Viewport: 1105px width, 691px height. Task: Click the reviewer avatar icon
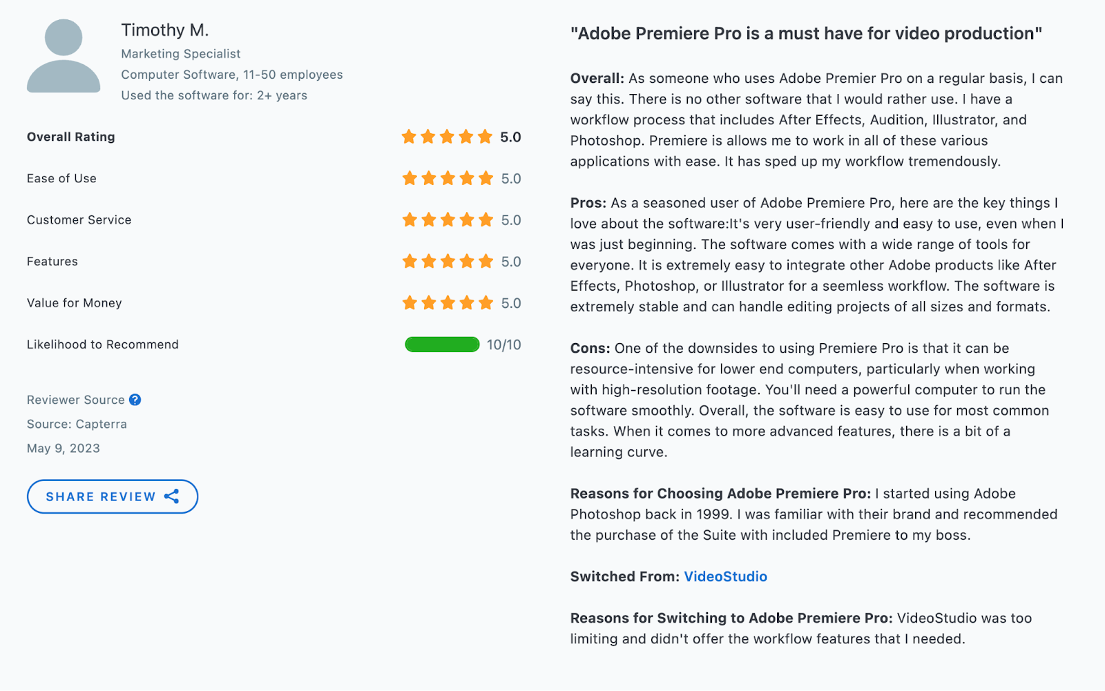click(x=64, y=57)
